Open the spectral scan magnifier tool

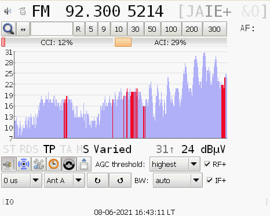[9, 29]
